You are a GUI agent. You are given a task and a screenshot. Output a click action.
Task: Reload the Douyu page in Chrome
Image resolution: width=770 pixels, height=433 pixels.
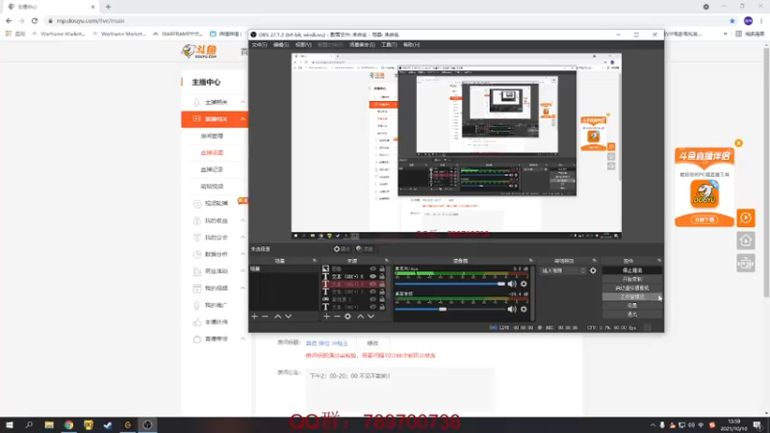click(35, 20)
